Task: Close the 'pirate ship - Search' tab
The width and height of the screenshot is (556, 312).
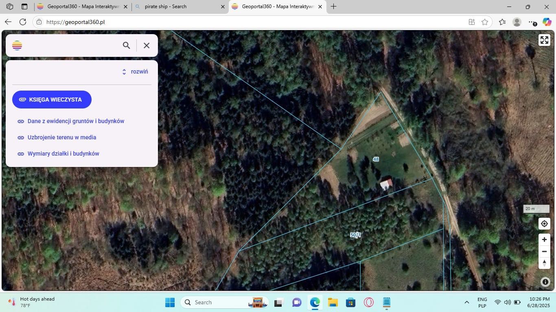Action: [x=223, y=6]
